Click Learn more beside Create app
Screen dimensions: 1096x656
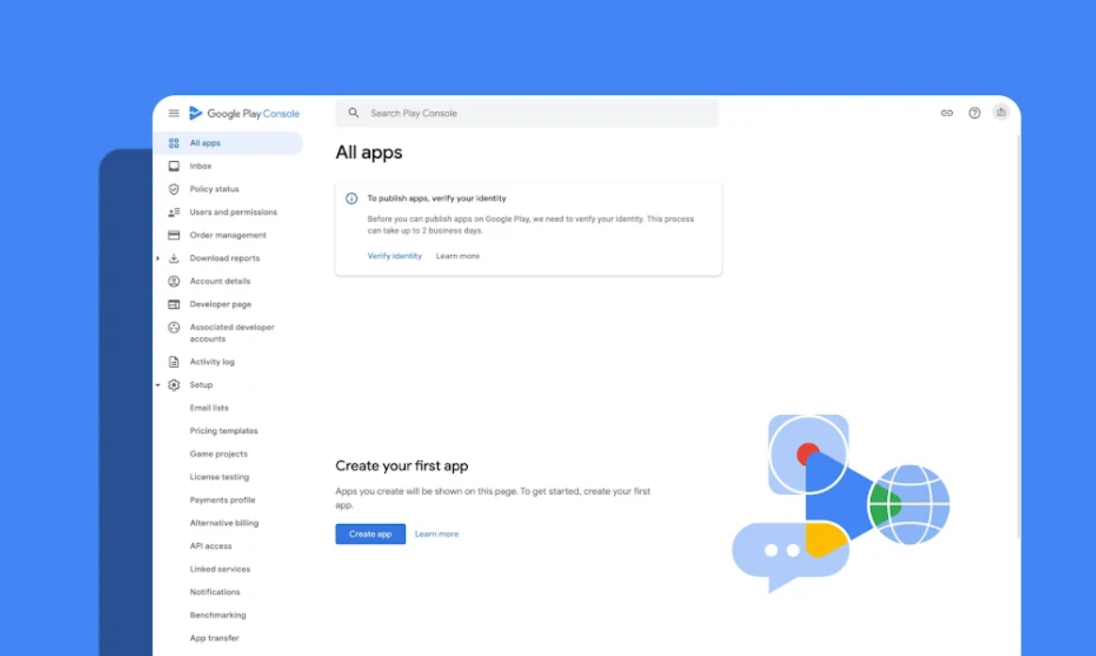point(437,535)
